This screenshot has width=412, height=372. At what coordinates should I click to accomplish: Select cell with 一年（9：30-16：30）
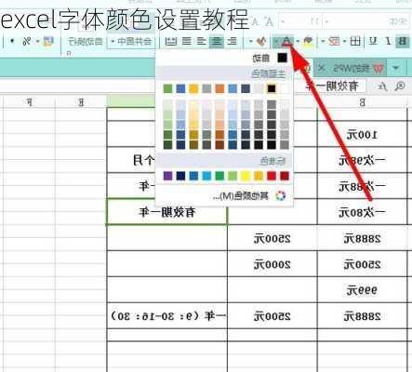point(166,316)
